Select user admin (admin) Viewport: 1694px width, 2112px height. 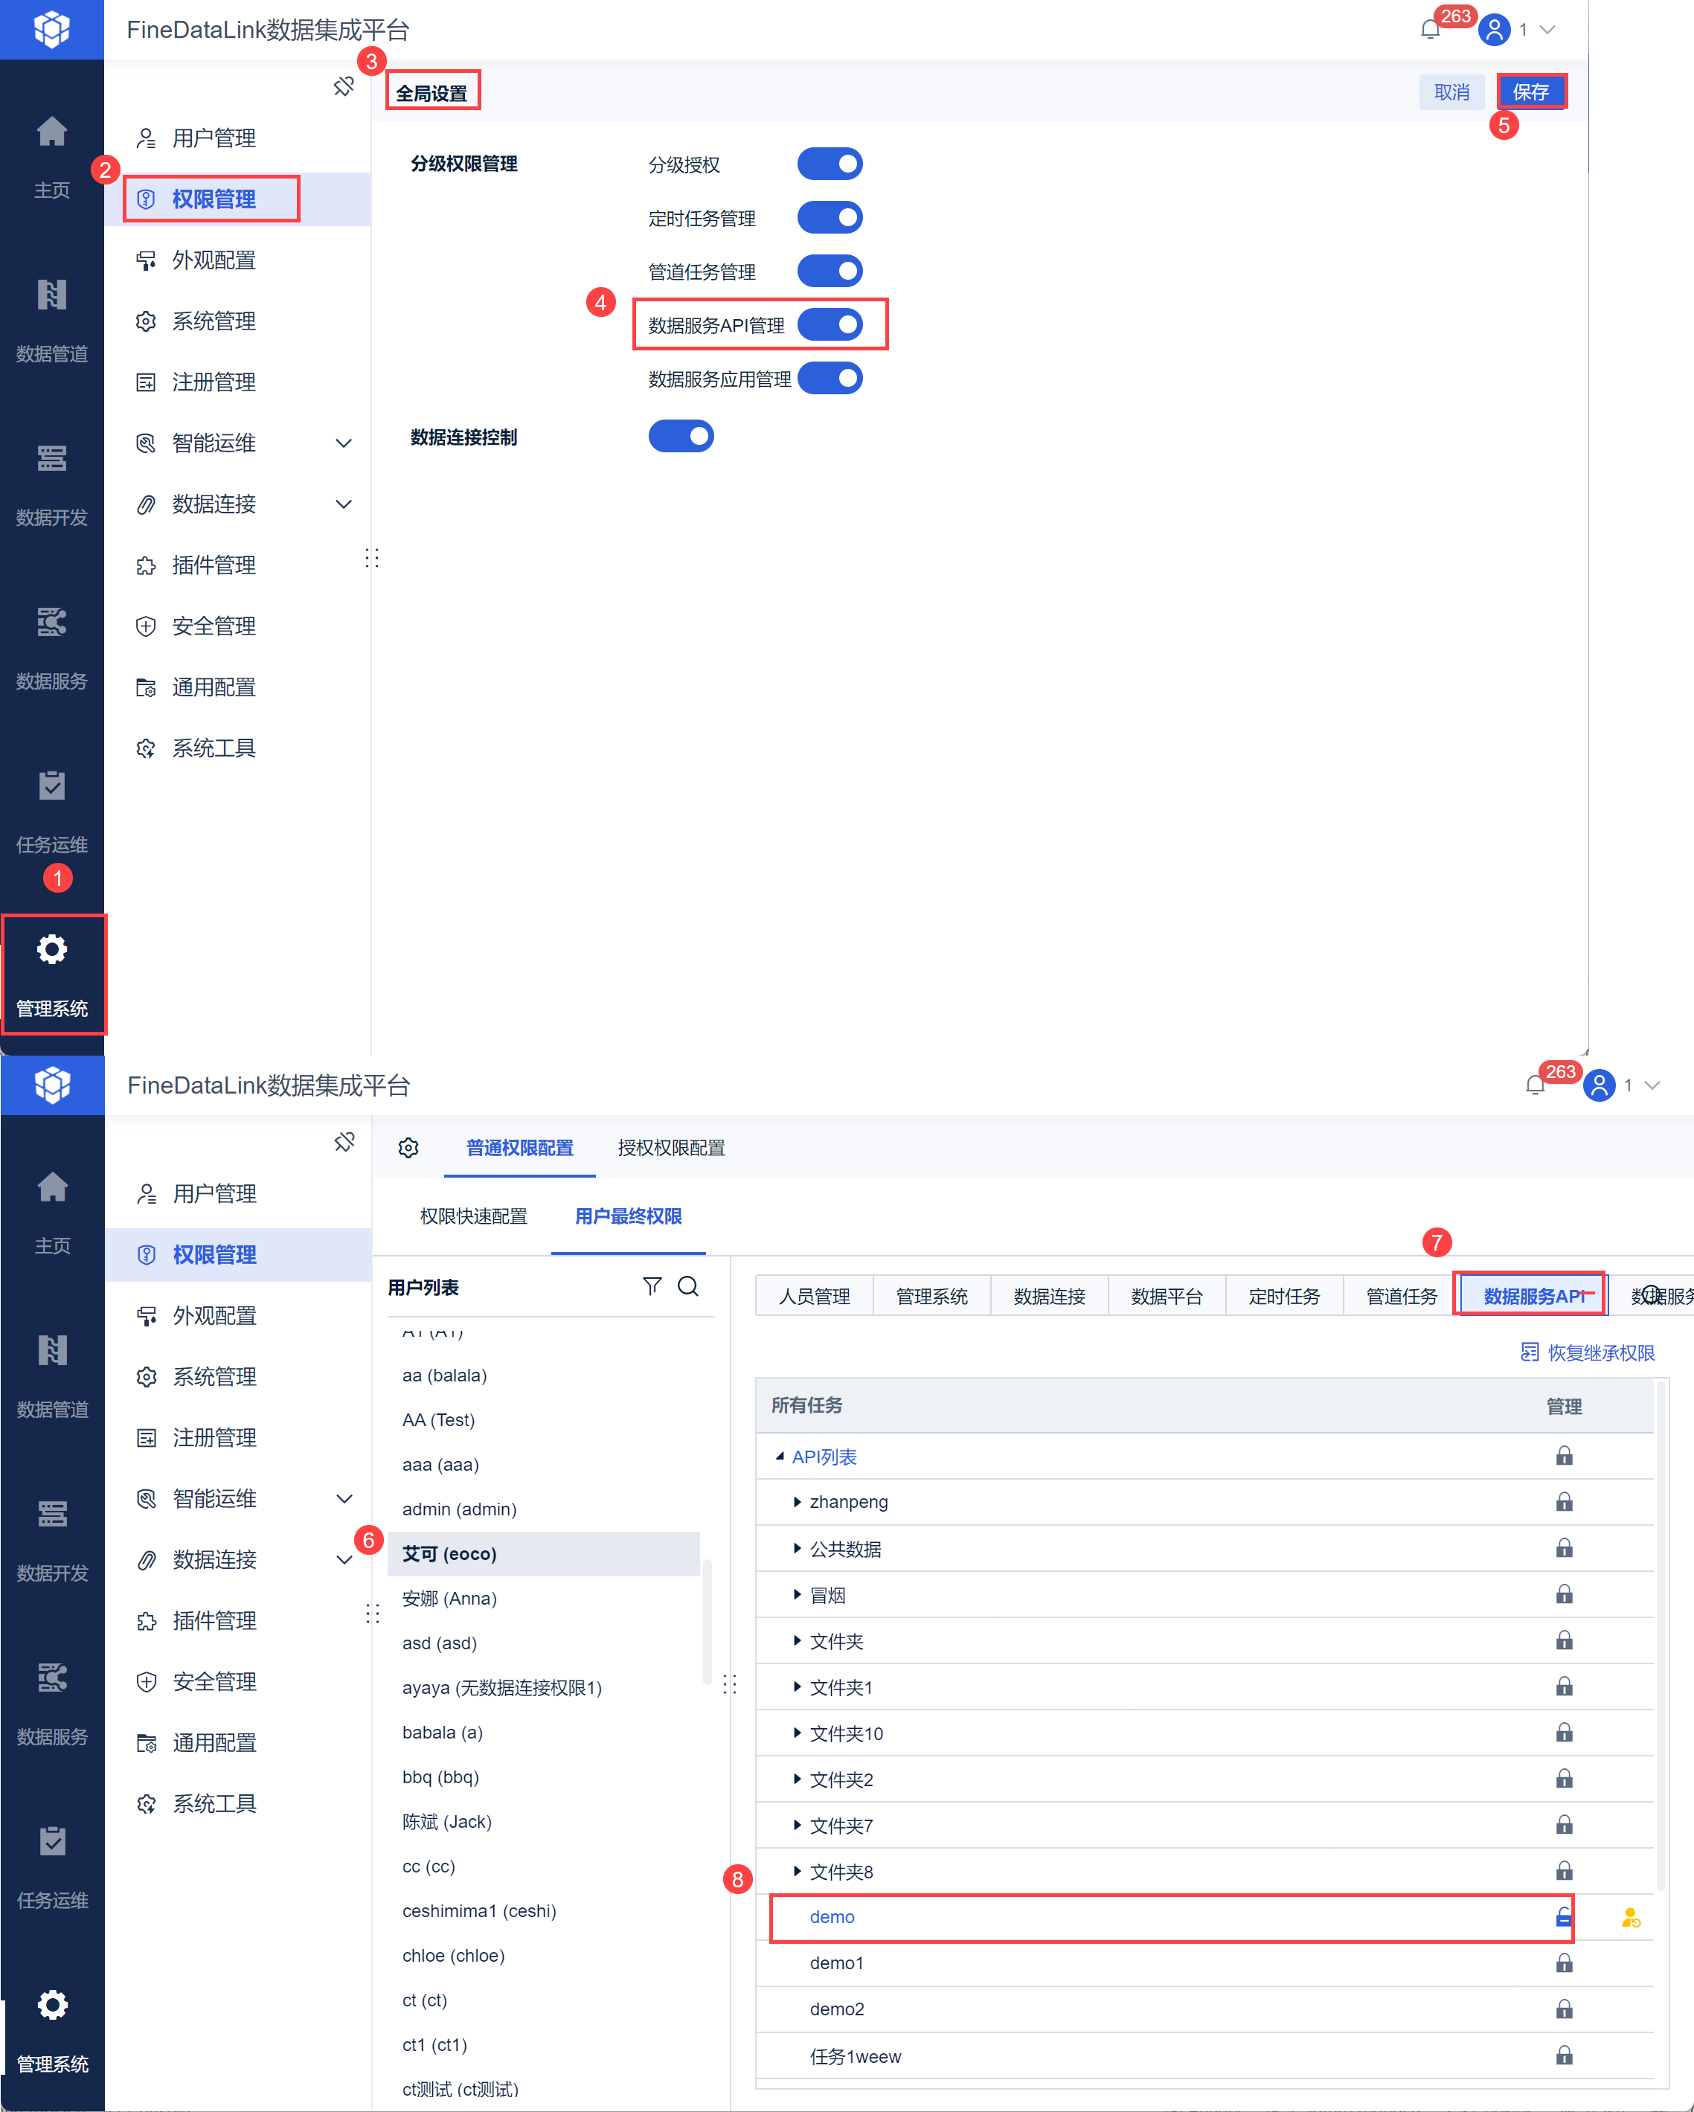tap(544, 1509)
